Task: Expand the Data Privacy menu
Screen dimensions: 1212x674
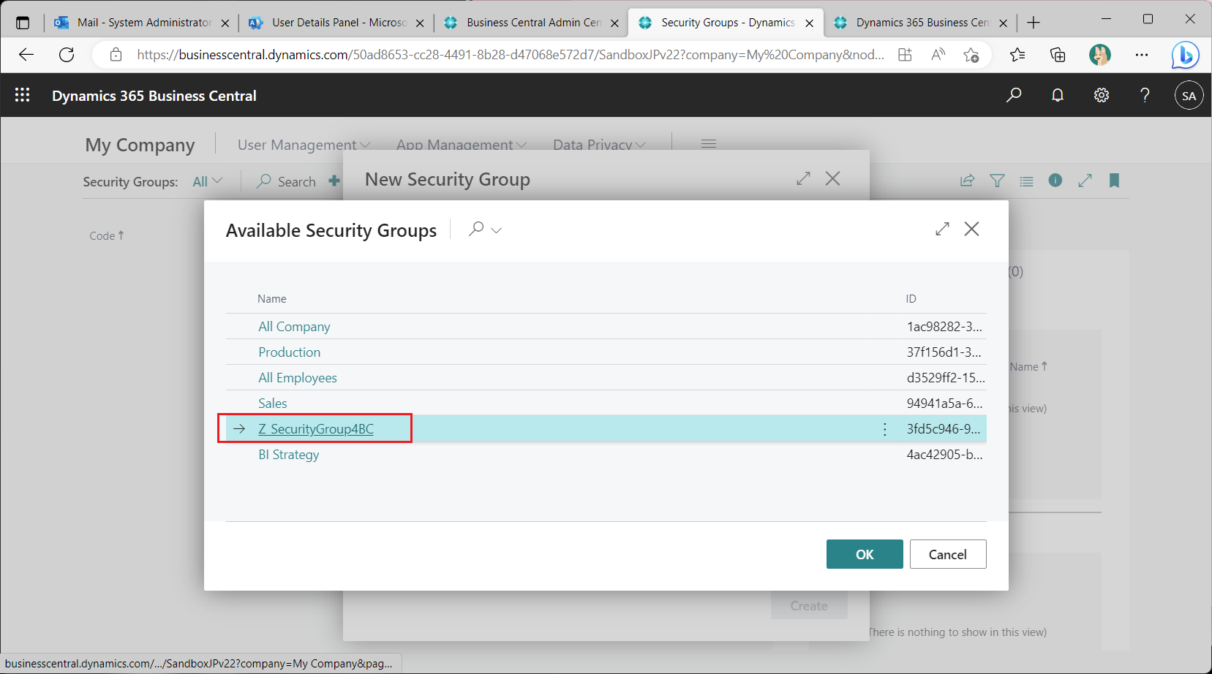Action: (598, 144)
